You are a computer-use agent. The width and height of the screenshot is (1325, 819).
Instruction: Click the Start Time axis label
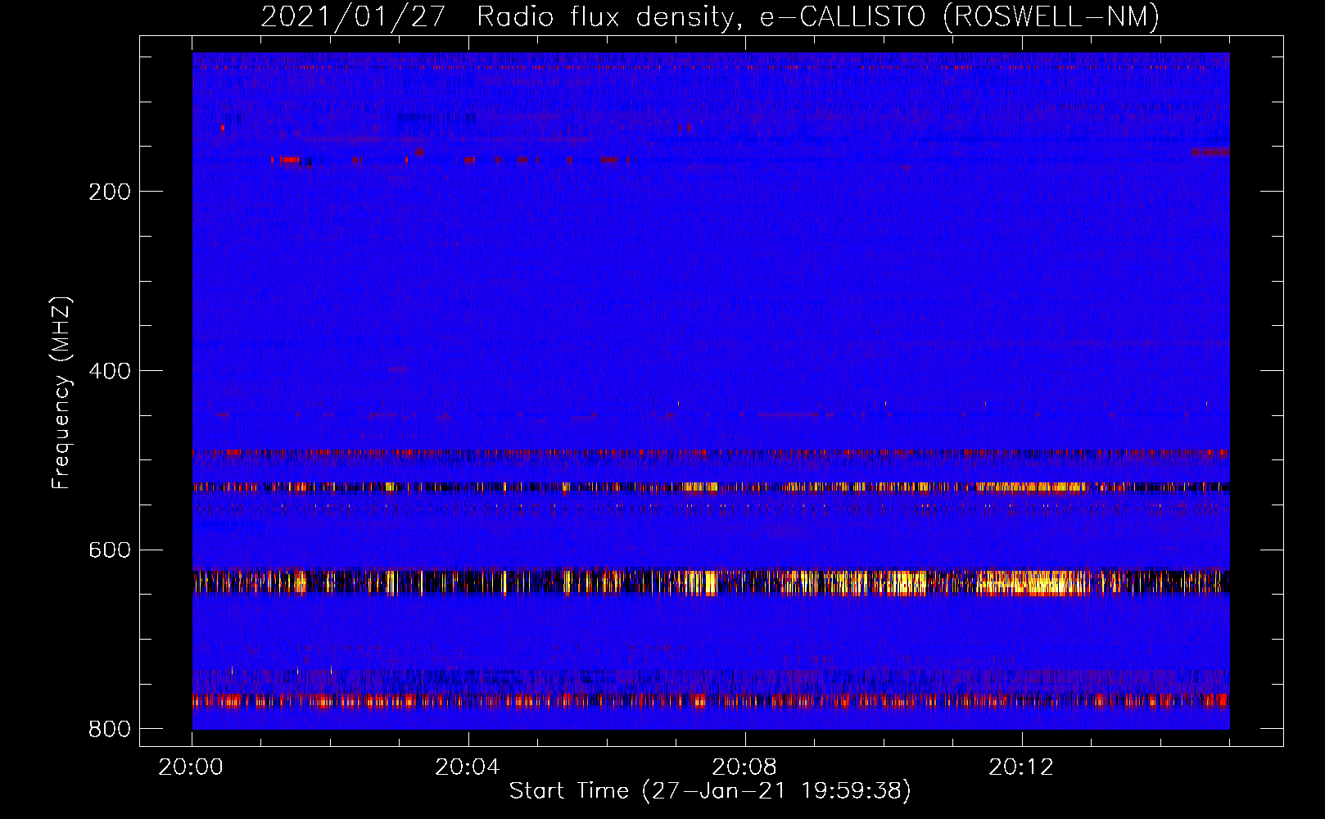tap(710, 791)
